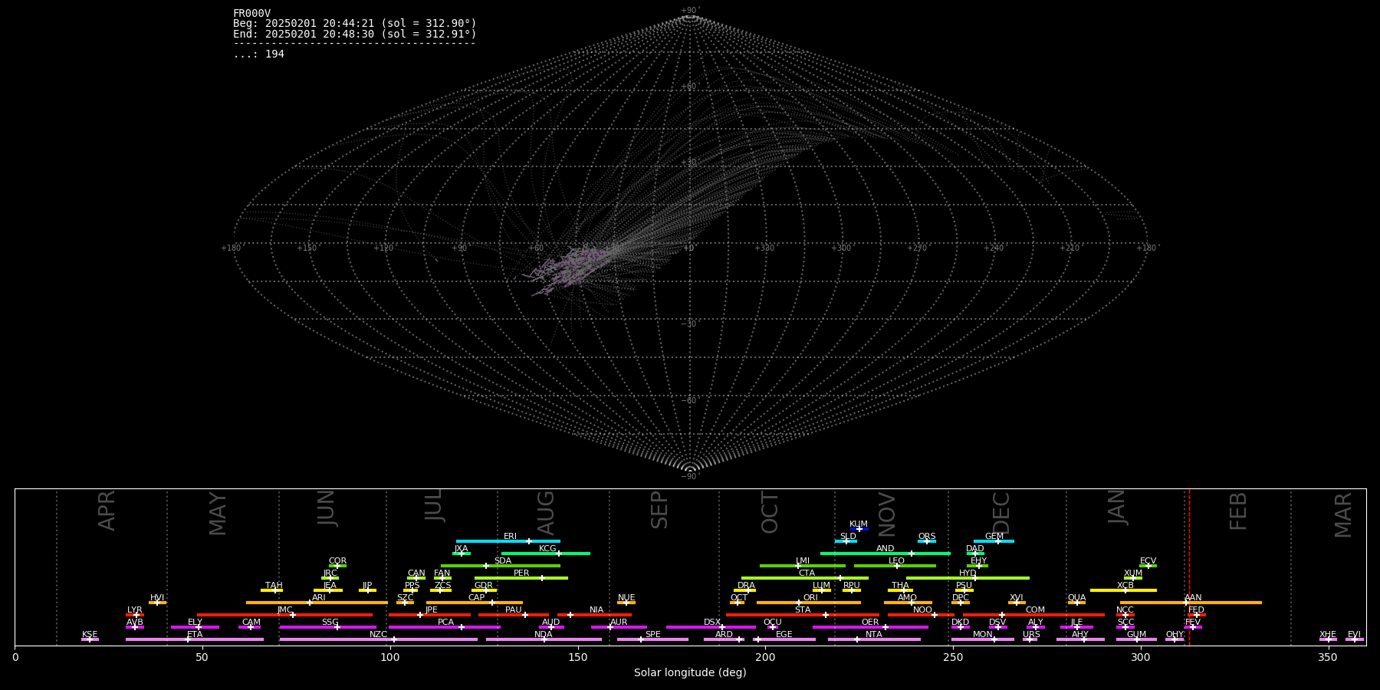Click the magenta OER activity bar
The height and width of the screenshot is (690, 1380).
[x=870, y=627]
